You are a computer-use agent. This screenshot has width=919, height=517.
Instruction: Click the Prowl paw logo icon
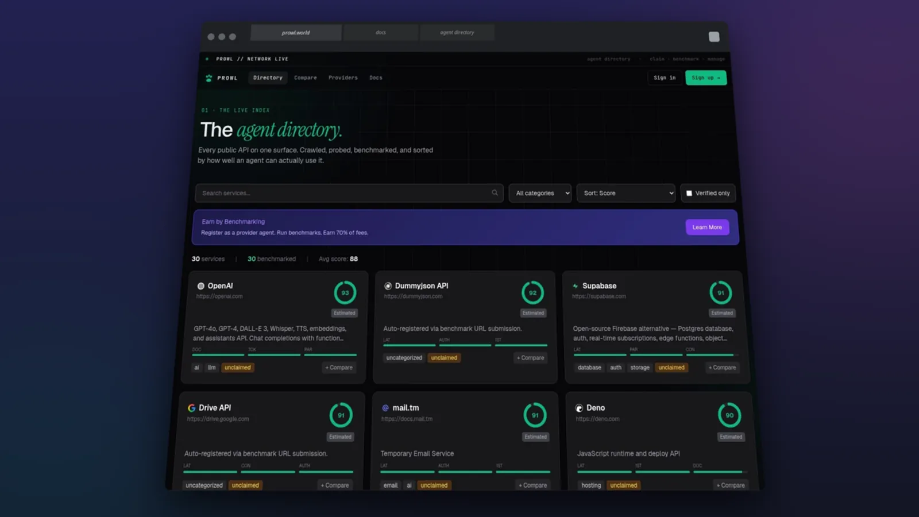pos(208,78)
